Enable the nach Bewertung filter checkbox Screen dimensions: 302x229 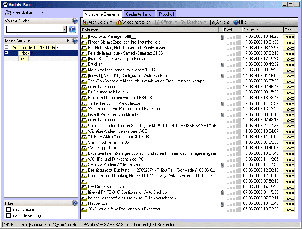point(9,215)
